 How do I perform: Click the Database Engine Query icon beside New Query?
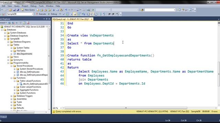click(x=38, y=10)
